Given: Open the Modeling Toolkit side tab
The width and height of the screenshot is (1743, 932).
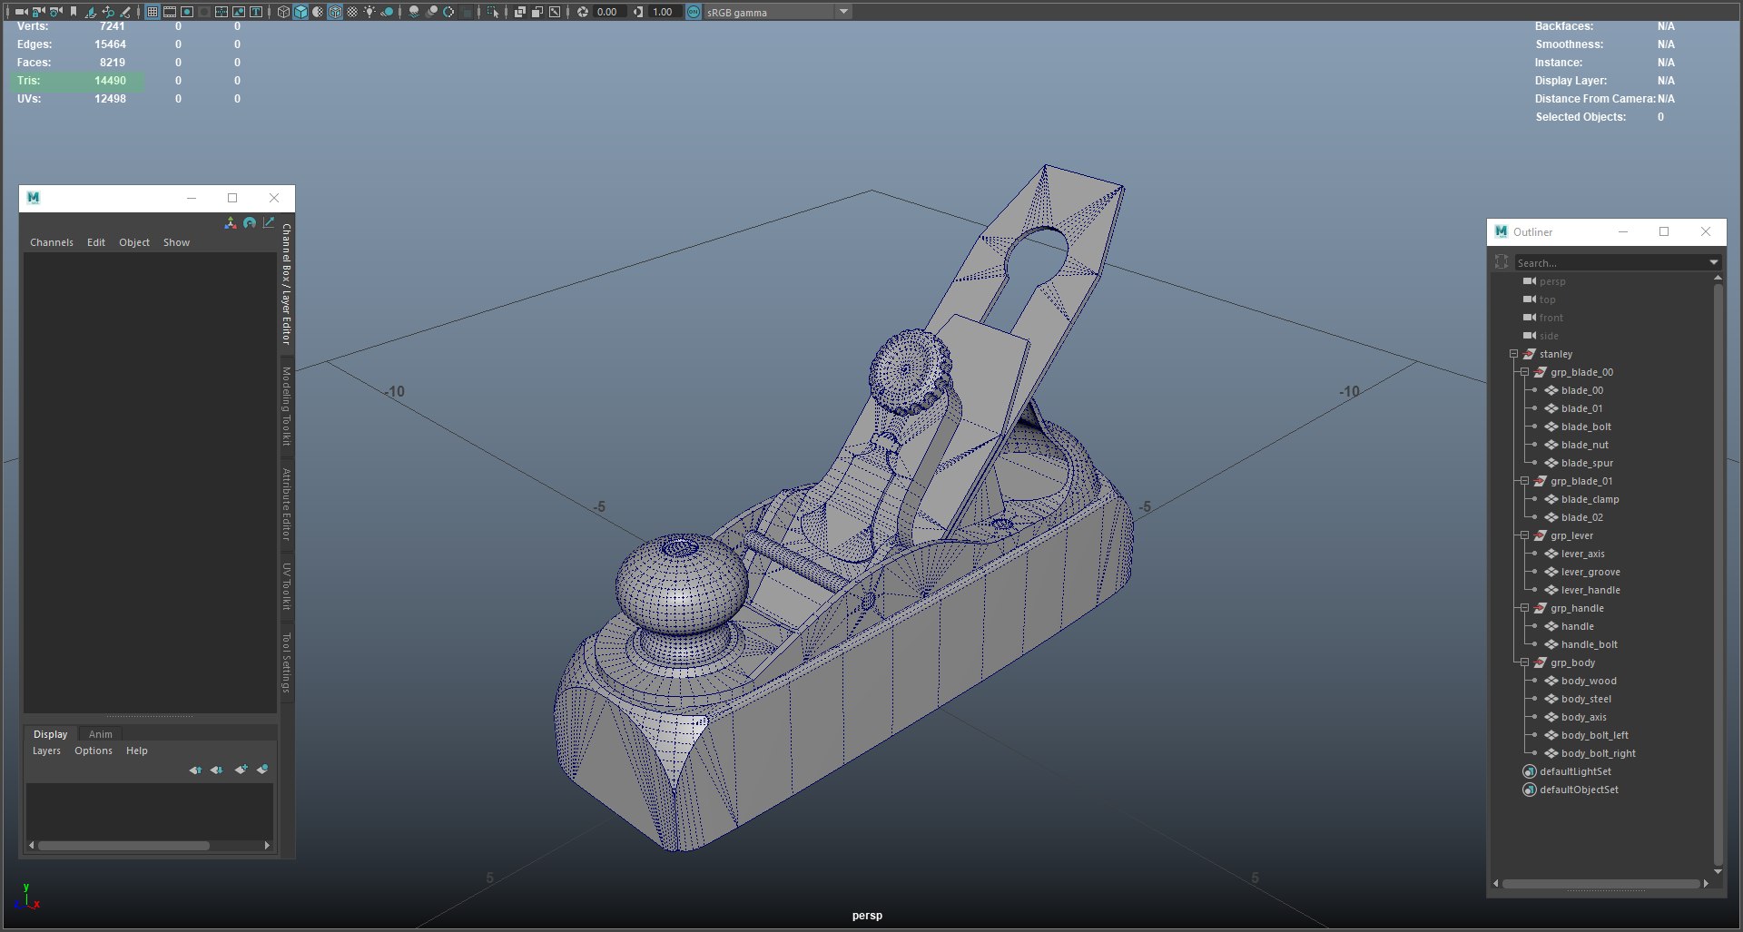Looking at the screenshot, I should tap(287, 406).
